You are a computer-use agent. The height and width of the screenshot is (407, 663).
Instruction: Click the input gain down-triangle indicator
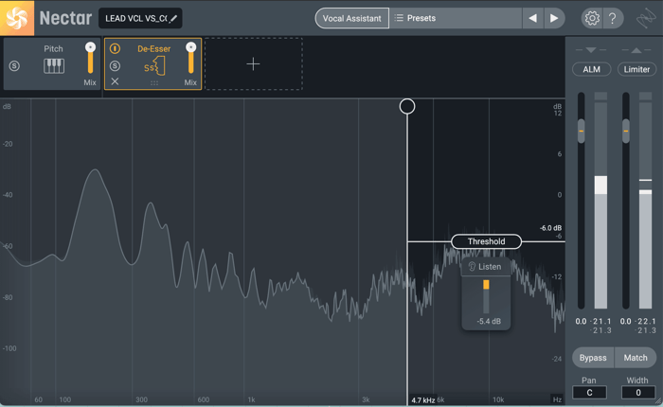tap(591, 50)
